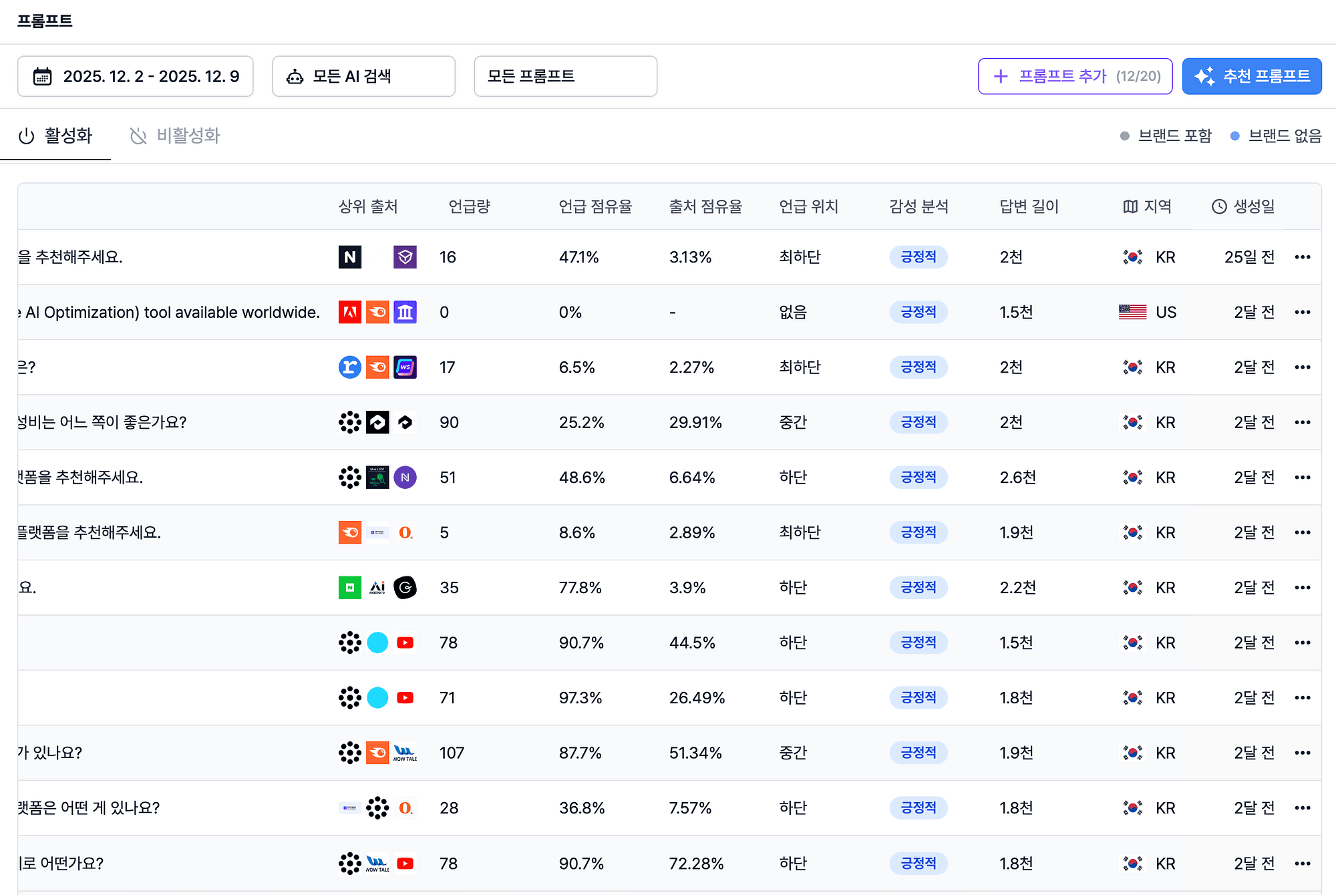Click the sparkle icon on 추천 프롬프트 button
The height and width of the screenshot is (895, 1336).
pyautogui.click(x=1206, y=75)
